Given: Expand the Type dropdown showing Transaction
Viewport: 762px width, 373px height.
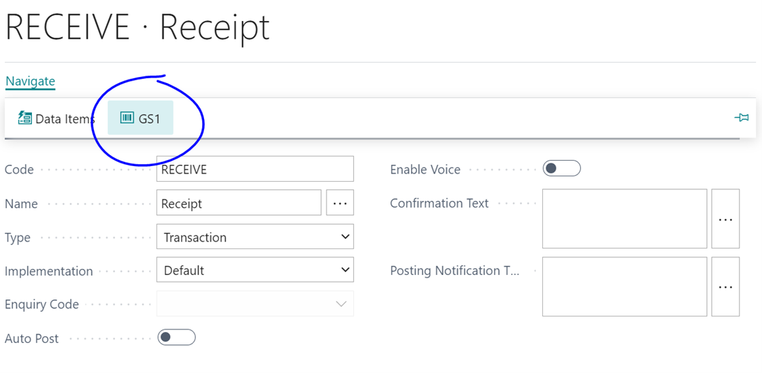Looking at the screenshot, I should (x=255, y=237).
